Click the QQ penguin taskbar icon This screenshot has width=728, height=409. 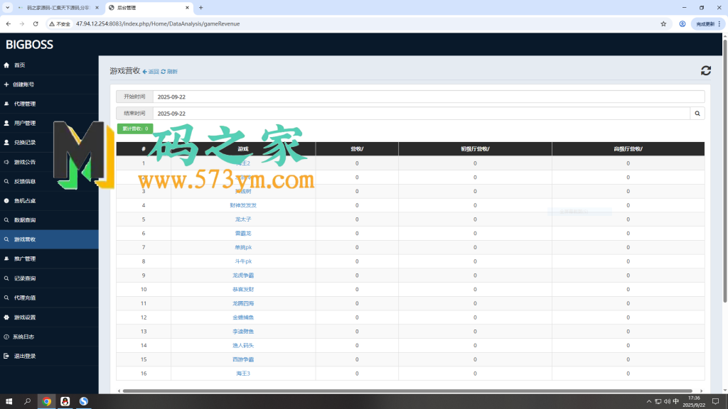click(65, 401)
